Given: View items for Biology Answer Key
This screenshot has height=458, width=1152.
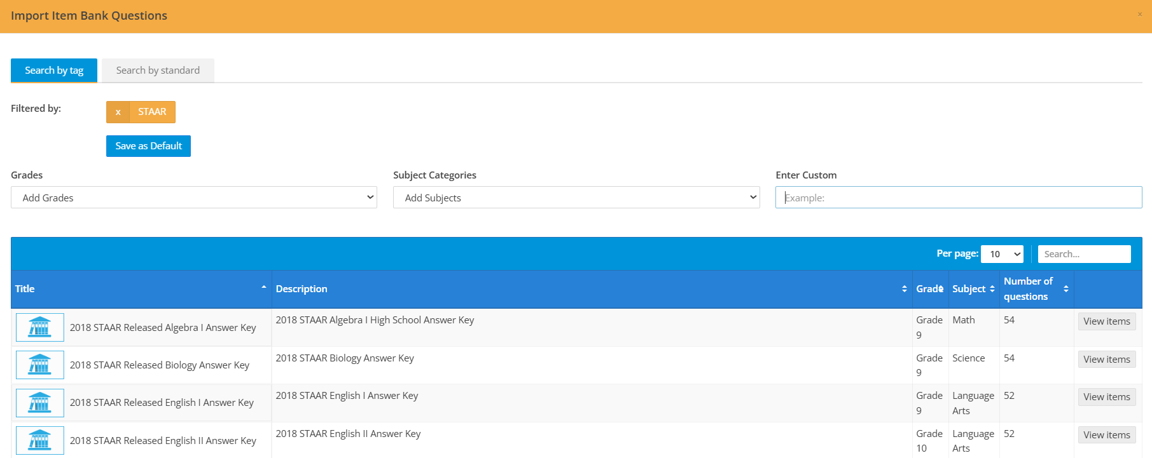Looking at the screenshot, I should tap(1106, 360).
